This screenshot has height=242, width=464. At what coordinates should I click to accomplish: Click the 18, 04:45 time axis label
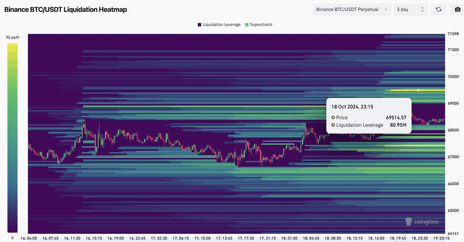[x=311, y=238]
